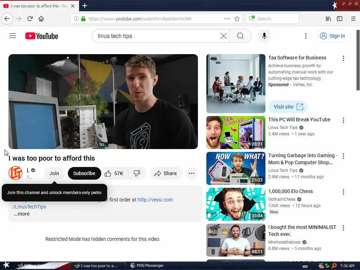Bookmark this page with the star icon

(x=237, y=19)
